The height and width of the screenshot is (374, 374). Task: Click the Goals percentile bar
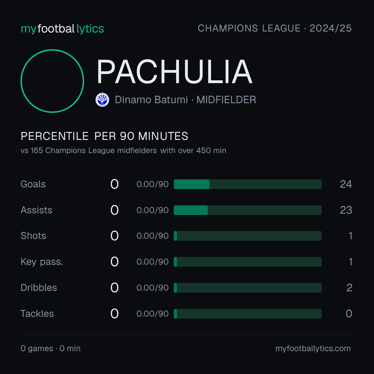(248, 184)
